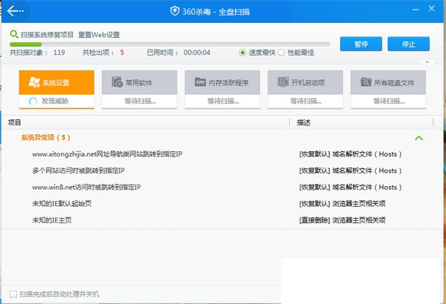Close the 360杀毒 window
446x304 pixels.
pyautogui.click(x=431, y=8)
